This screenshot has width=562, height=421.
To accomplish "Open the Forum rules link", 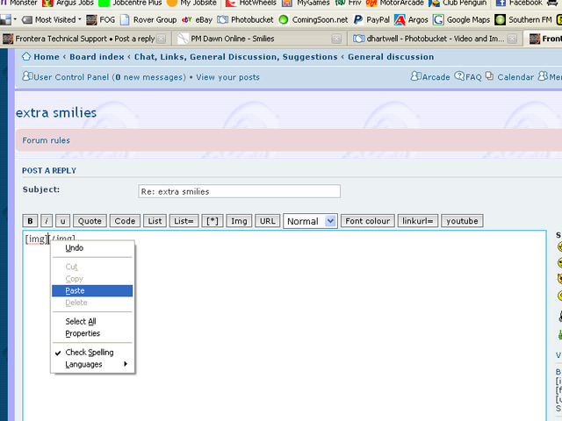I will [x=47, y=140].
